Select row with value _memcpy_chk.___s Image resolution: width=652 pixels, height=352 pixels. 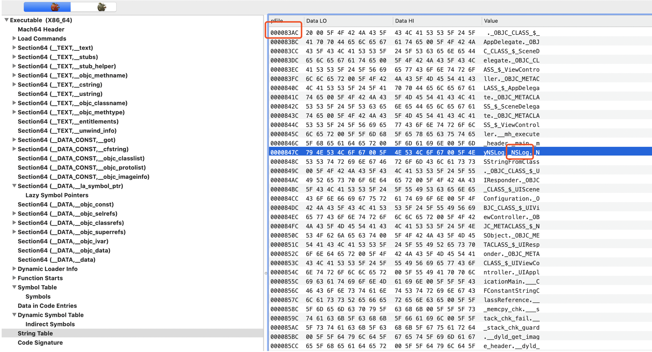(460, 309)
